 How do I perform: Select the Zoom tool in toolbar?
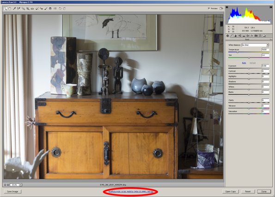tap(5, 9)
